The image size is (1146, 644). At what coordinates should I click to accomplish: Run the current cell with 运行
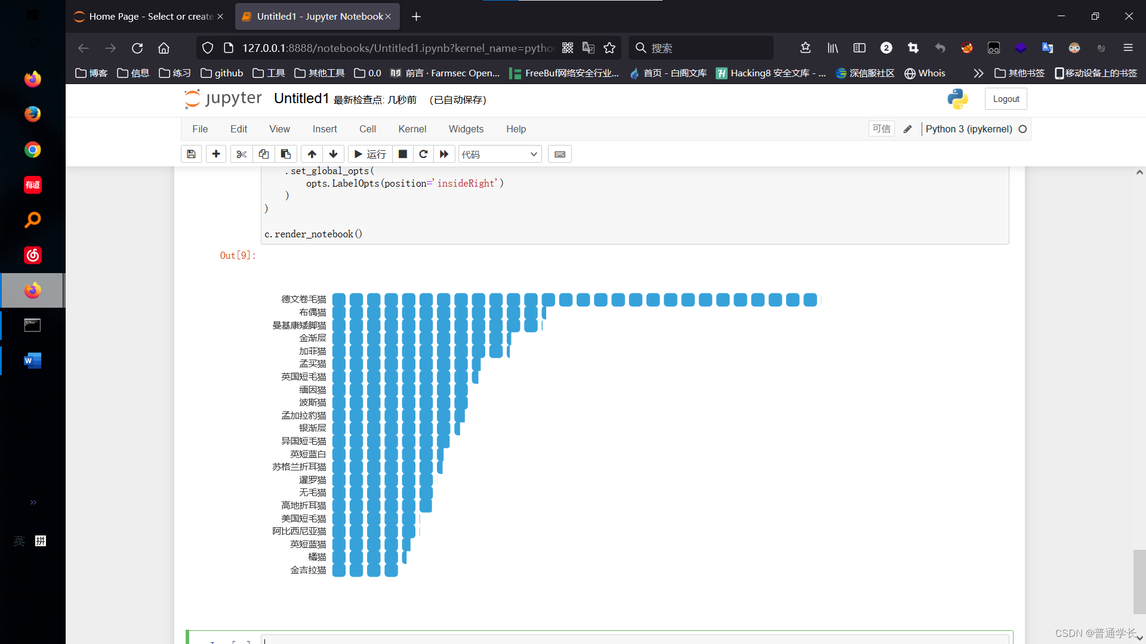tap(370, 154)
